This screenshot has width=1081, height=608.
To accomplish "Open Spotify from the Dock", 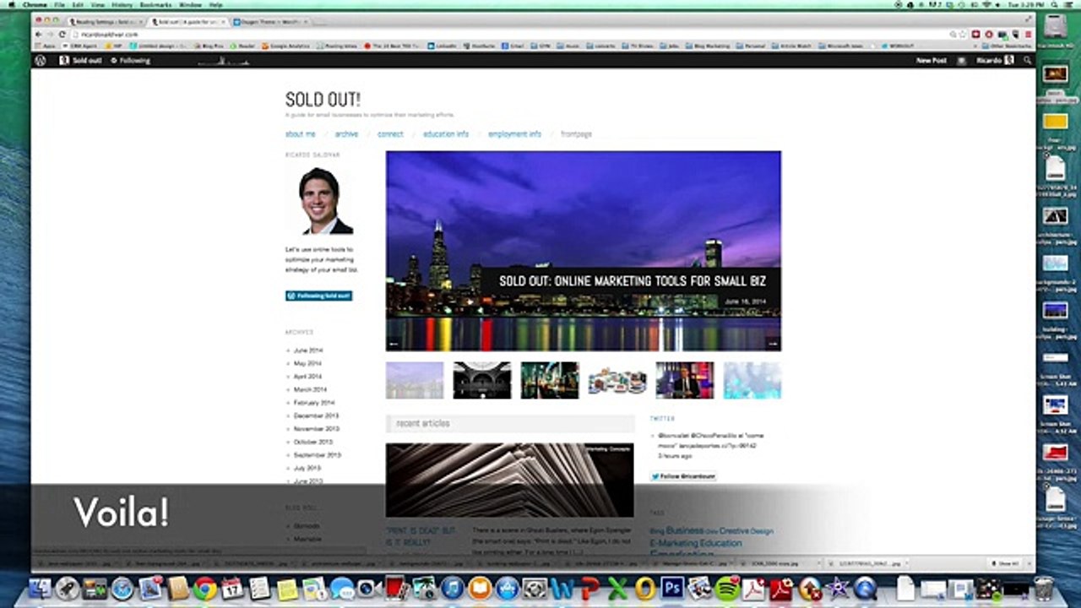I will (x=727, y=589).
